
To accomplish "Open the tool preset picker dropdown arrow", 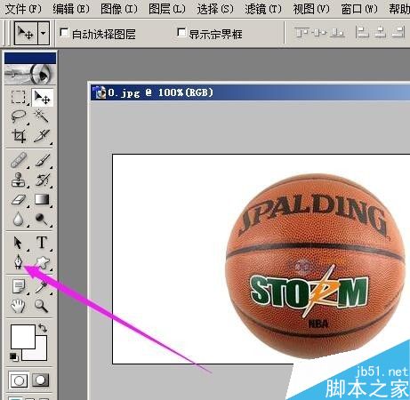I will point(44,33).
